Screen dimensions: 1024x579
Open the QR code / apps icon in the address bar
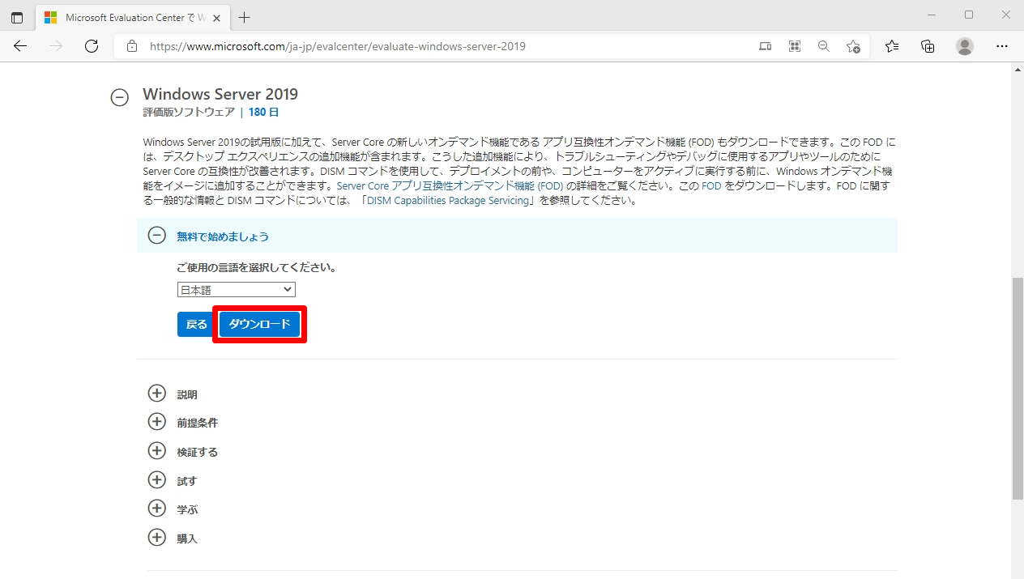click(795, 46)
